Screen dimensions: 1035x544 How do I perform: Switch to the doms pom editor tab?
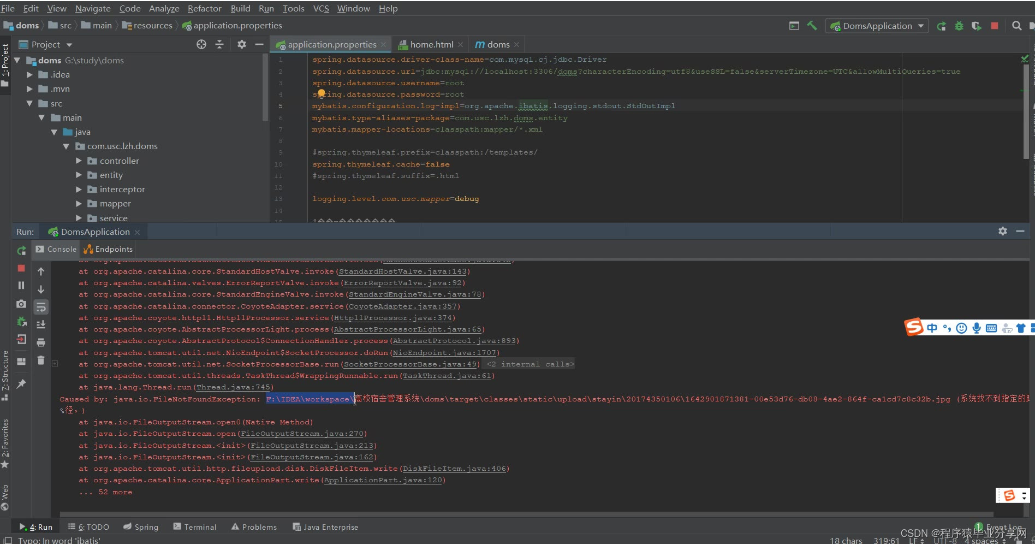(x=497, y=45)
